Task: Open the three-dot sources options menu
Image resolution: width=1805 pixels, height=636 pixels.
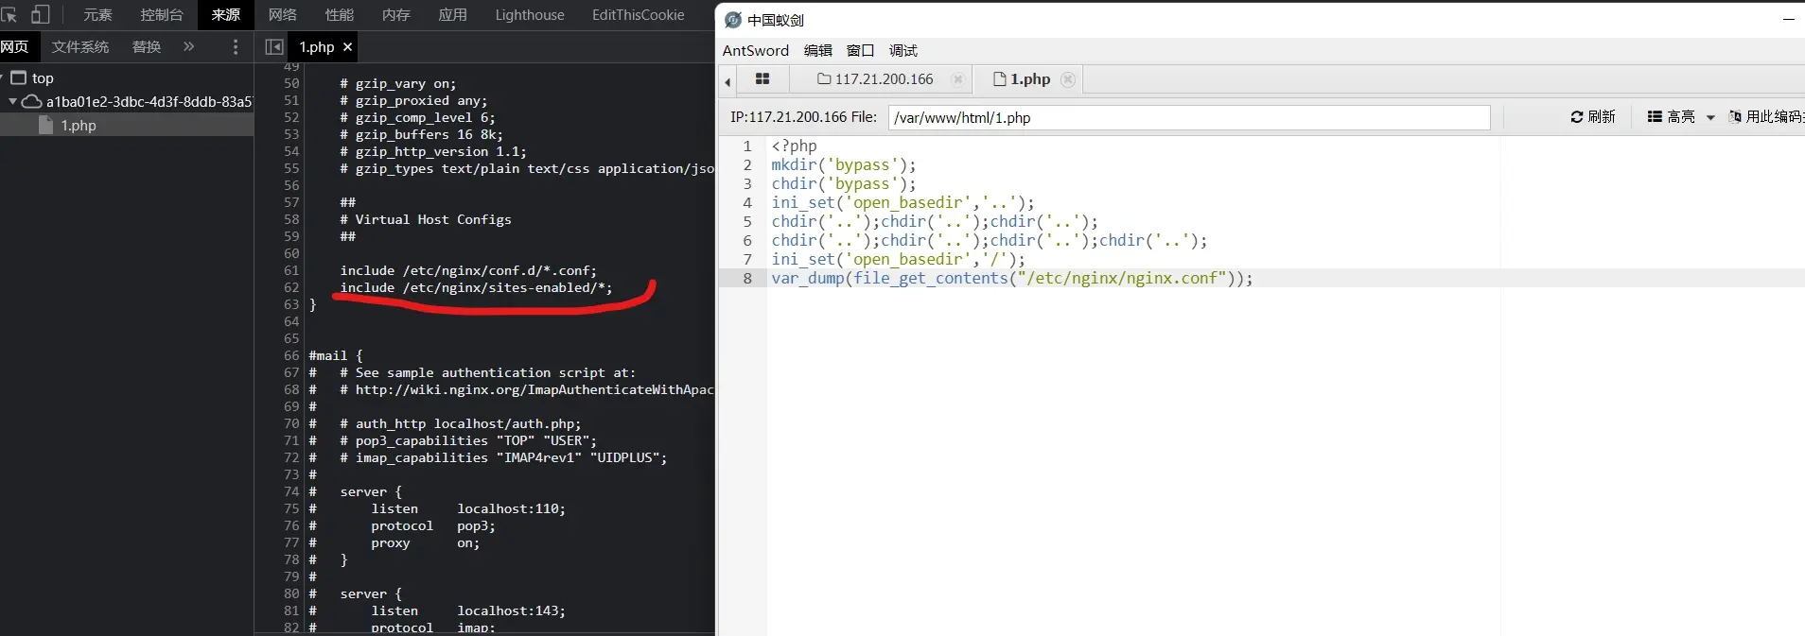Action: 236,47
